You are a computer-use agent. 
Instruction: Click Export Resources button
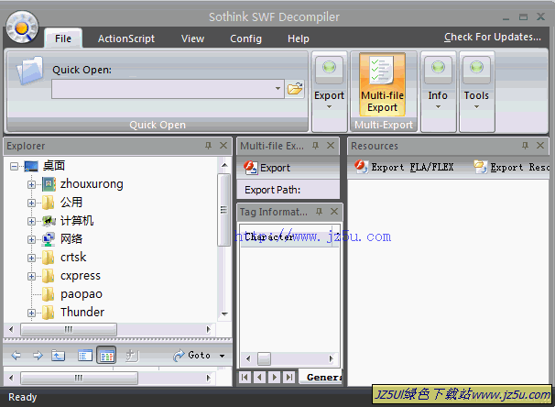click(512, 167)
